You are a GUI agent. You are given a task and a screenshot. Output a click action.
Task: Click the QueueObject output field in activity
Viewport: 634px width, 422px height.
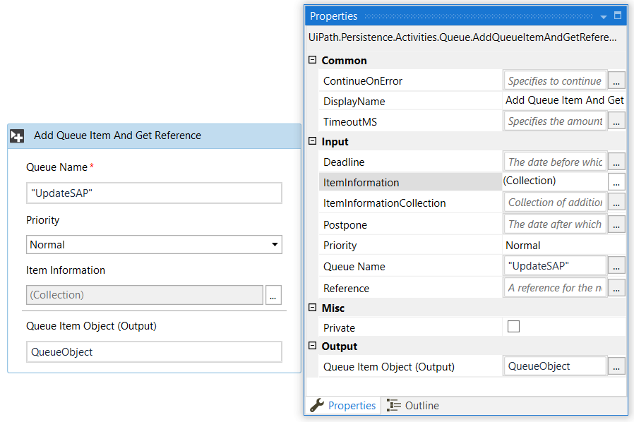tap(154, 352)
